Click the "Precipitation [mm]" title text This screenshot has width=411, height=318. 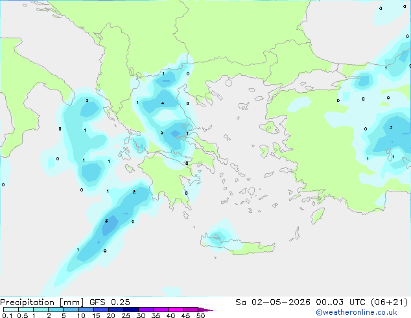[x=42, y=302]
